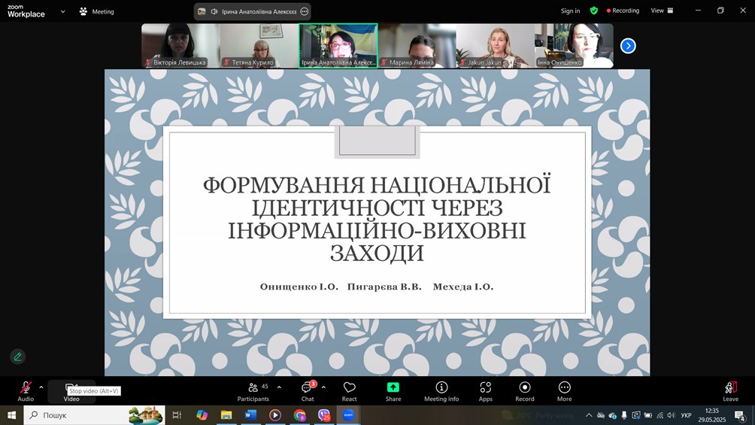This screenshot has width=755, height=425.
Task: Open the Chat panel
Action: pyautogui.click(x=308, y=391)
